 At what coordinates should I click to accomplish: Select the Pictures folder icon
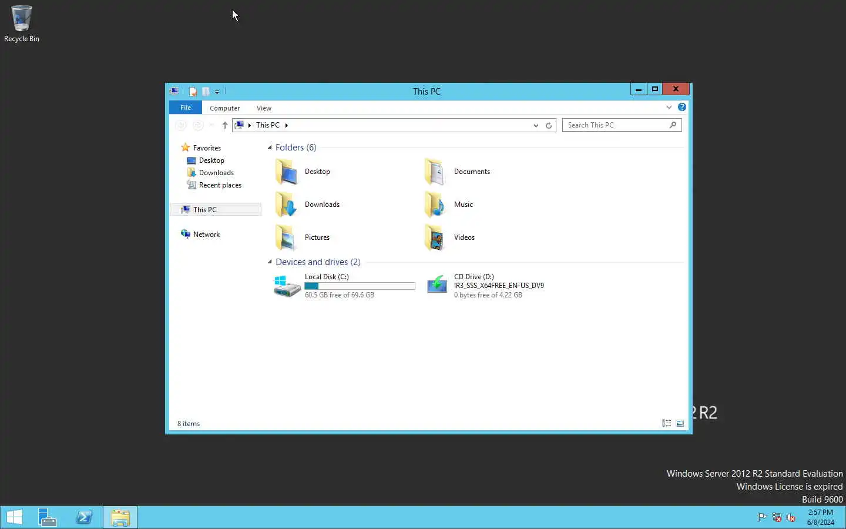[286, 237]
